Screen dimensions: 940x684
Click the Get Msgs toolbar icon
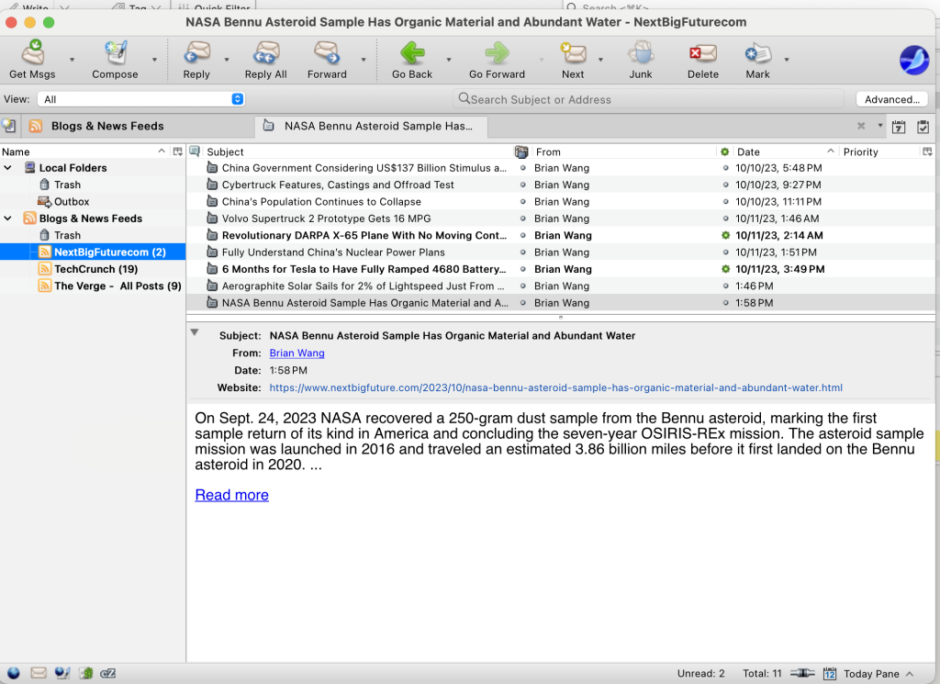pyautogui.click(x=33, y=52)
